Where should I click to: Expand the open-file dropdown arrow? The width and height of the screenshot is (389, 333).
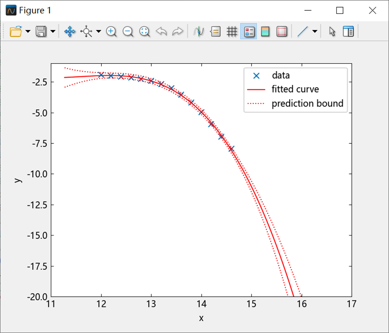click(28, 31)
